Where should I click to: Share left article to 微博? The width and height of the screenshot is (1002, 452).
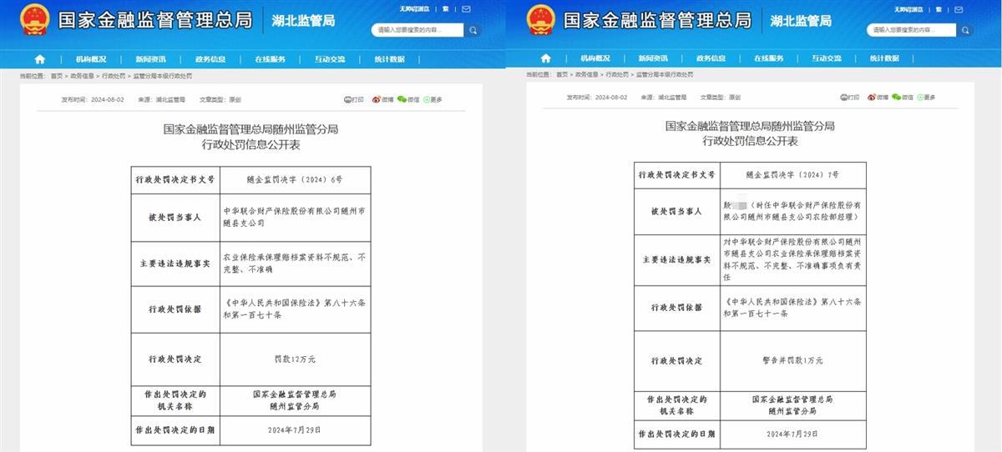pos(383,99)
